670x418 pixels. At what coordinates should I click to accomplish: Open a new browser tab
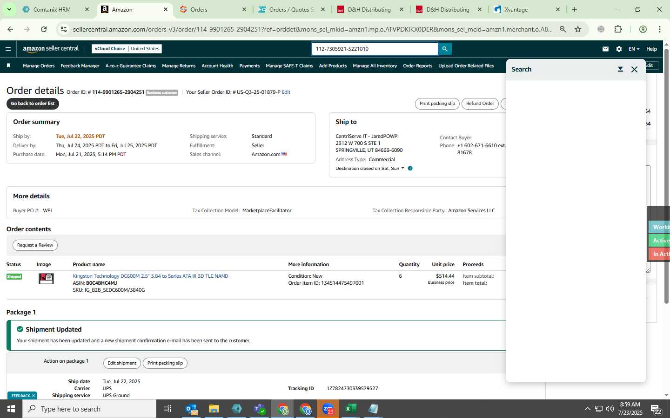pos(575,9)
